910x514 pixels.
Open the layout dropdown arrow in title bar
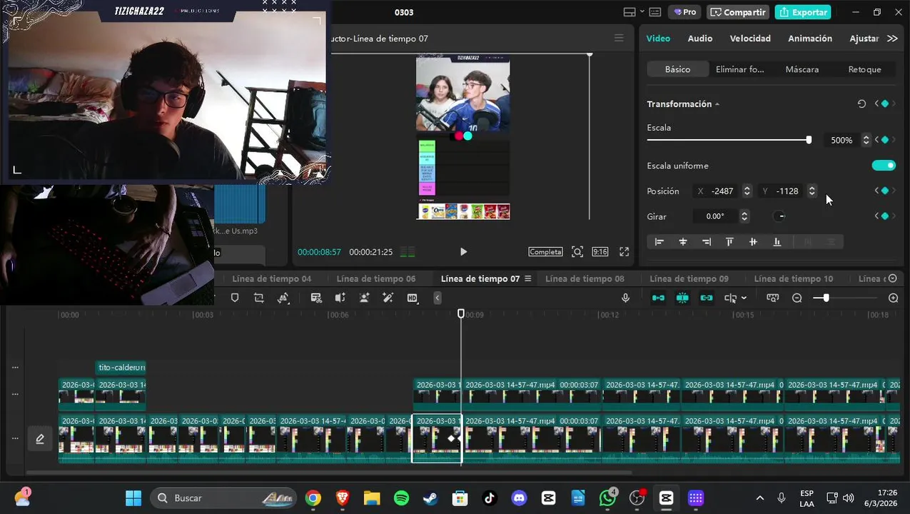642,12
